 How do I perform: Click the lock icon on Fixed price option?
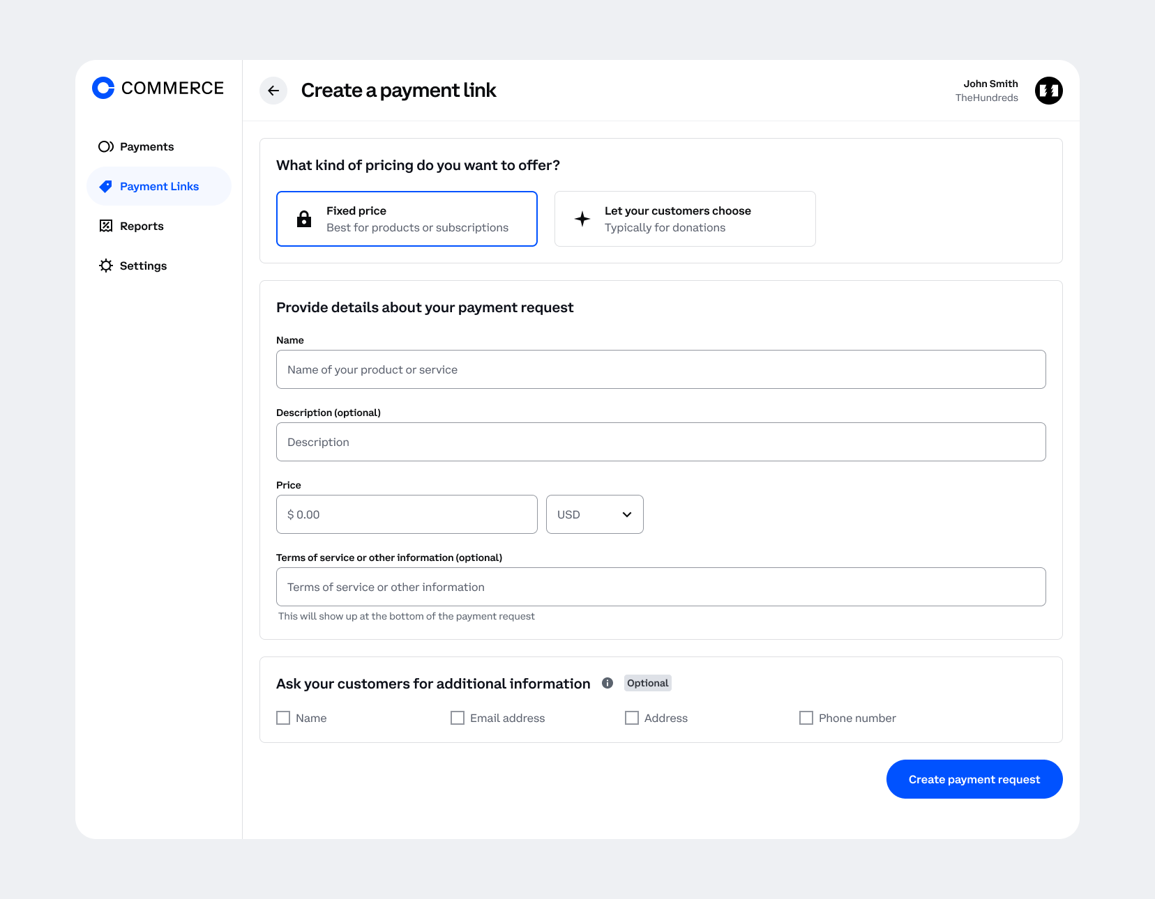(x=304, y=218)
